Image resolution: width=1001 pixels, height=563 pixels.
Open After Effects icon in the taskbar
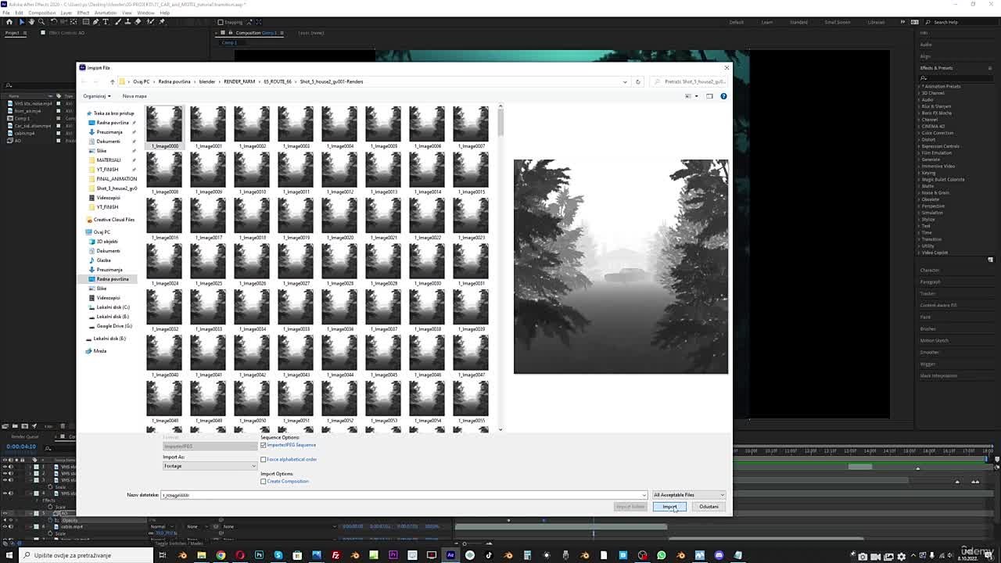(x=450, y=555)
